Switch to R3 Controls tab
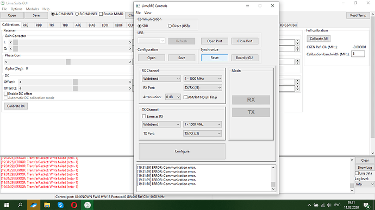 [x=289, y=25]
